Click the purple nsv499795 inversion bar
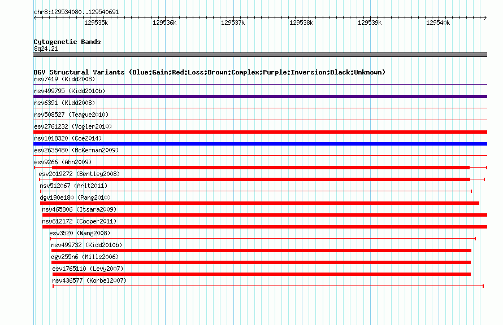Image resolution: width=503 pixels, height=325 pixels. pos(260,96)
